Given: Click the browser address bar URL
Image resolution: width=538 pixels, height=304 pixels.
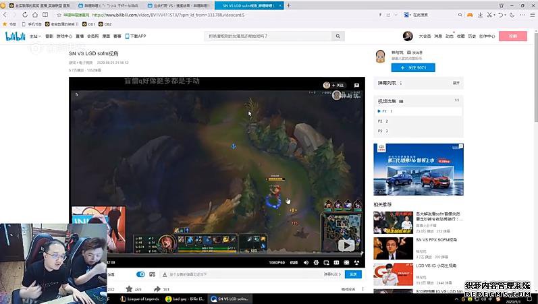Looking at the screenshot, I should [168, 15].
